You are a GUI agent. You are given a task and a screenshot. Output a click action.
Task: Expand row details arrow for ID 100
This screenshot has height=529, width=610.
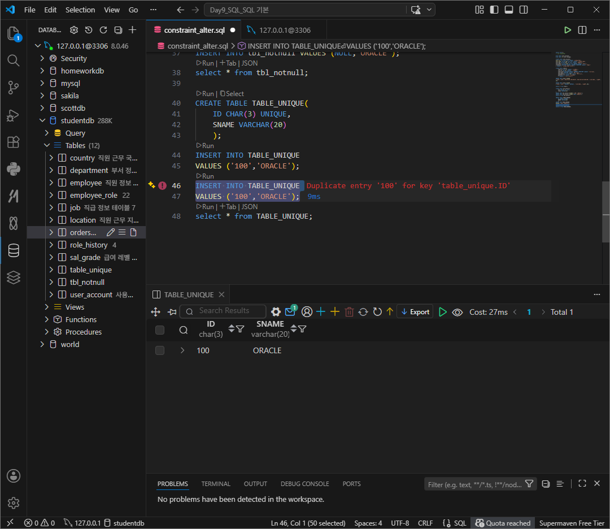tap(182, 350)
